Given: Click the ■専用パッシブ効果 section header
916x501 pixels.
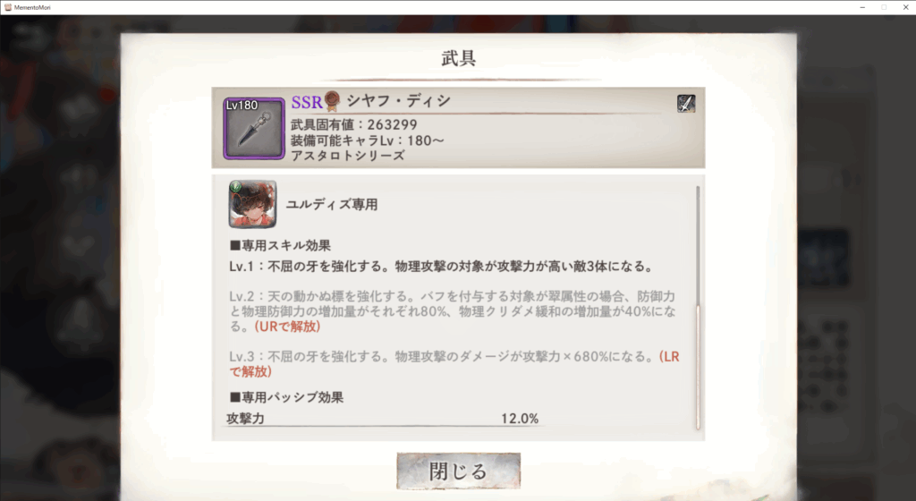Looking at the screenshot, I should tap(286, 397).
